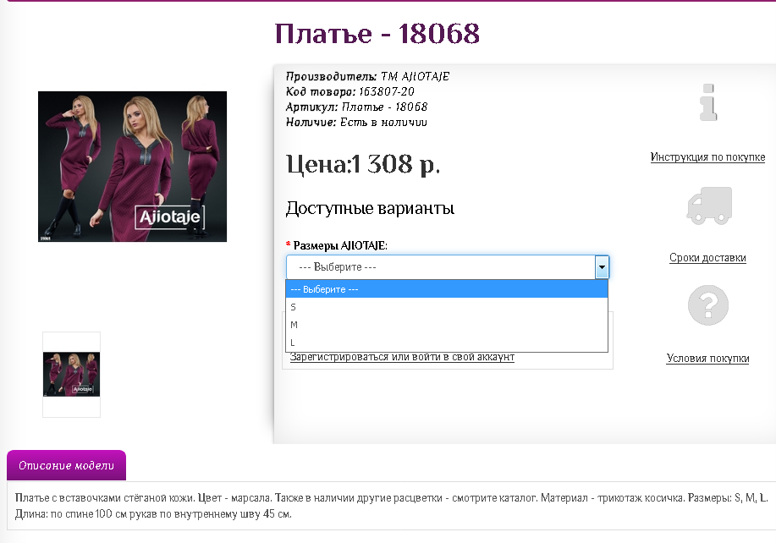Open the Сроки доставки link
Screen dimensions: 776x543
[x=707, y=258]
